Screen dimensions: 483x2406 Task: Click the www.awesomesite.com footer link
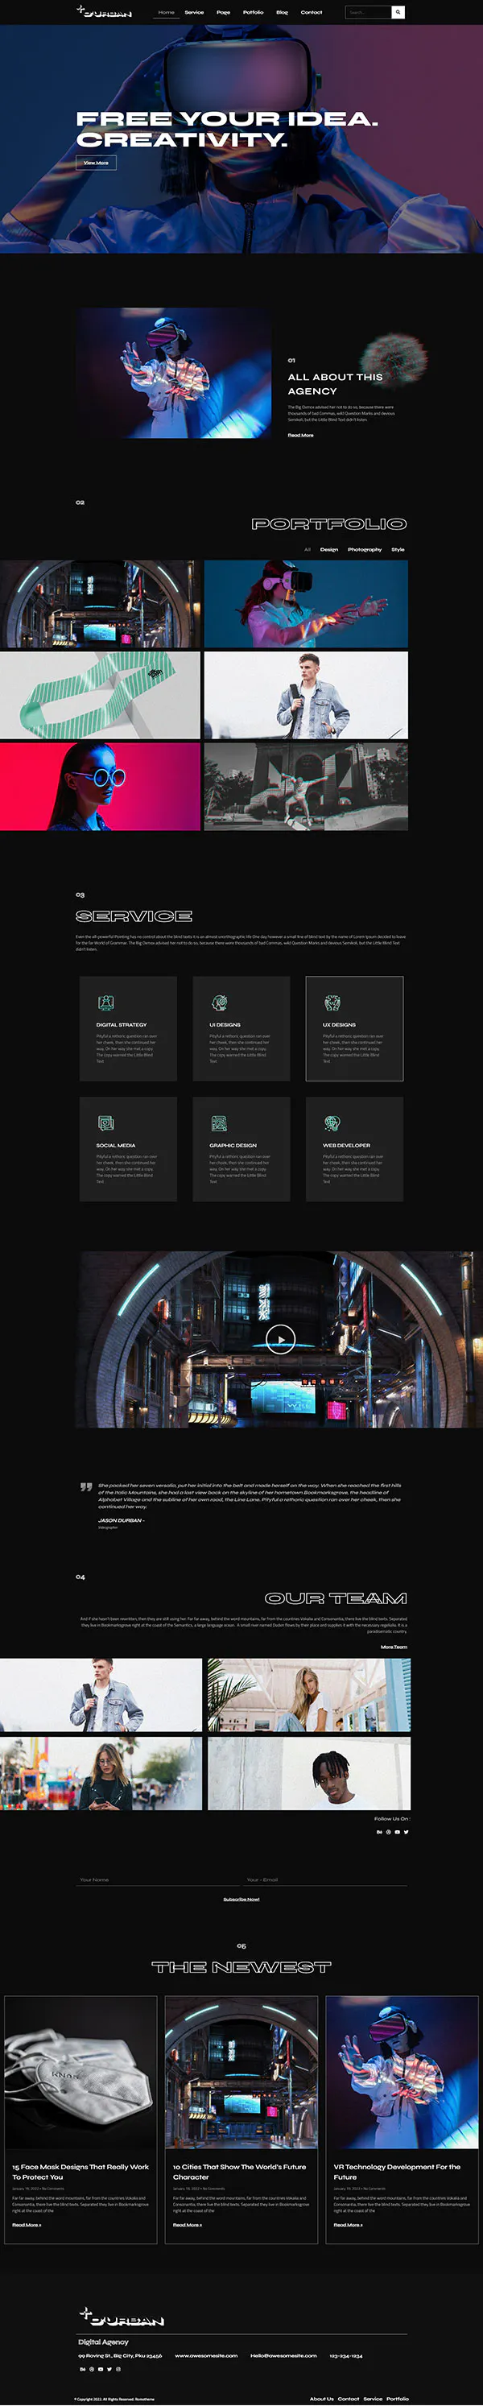tap(205, 2355)
